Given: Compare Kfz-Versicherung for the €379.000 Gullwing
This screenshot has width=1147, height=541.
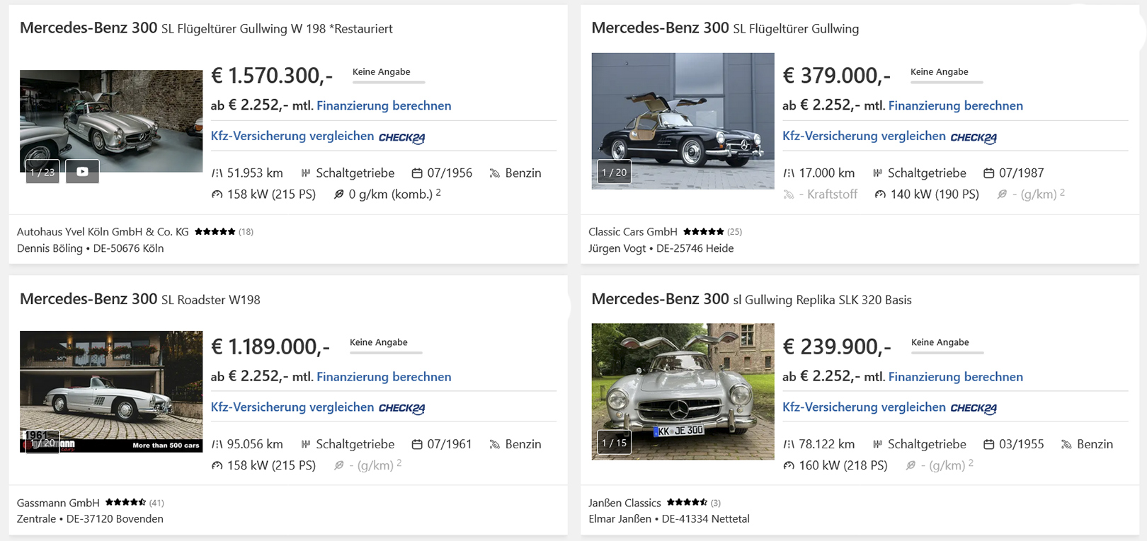Looking at the screenshot, I should point(864,136).
